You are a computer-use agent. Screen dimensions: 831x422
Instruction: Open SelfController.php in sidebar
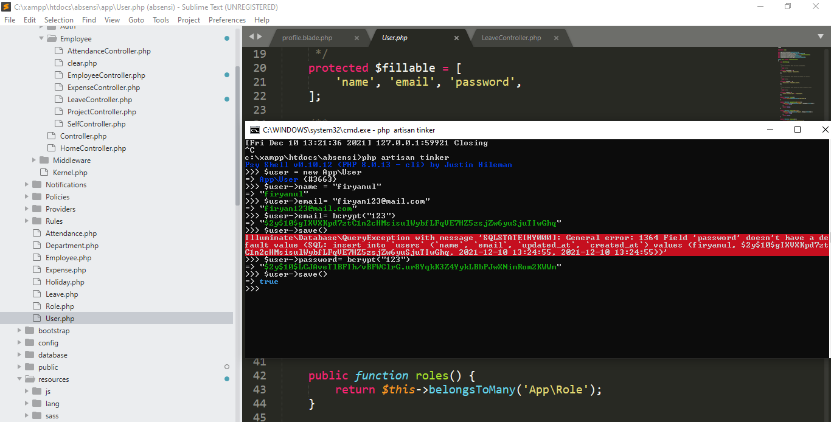point(97,124)
